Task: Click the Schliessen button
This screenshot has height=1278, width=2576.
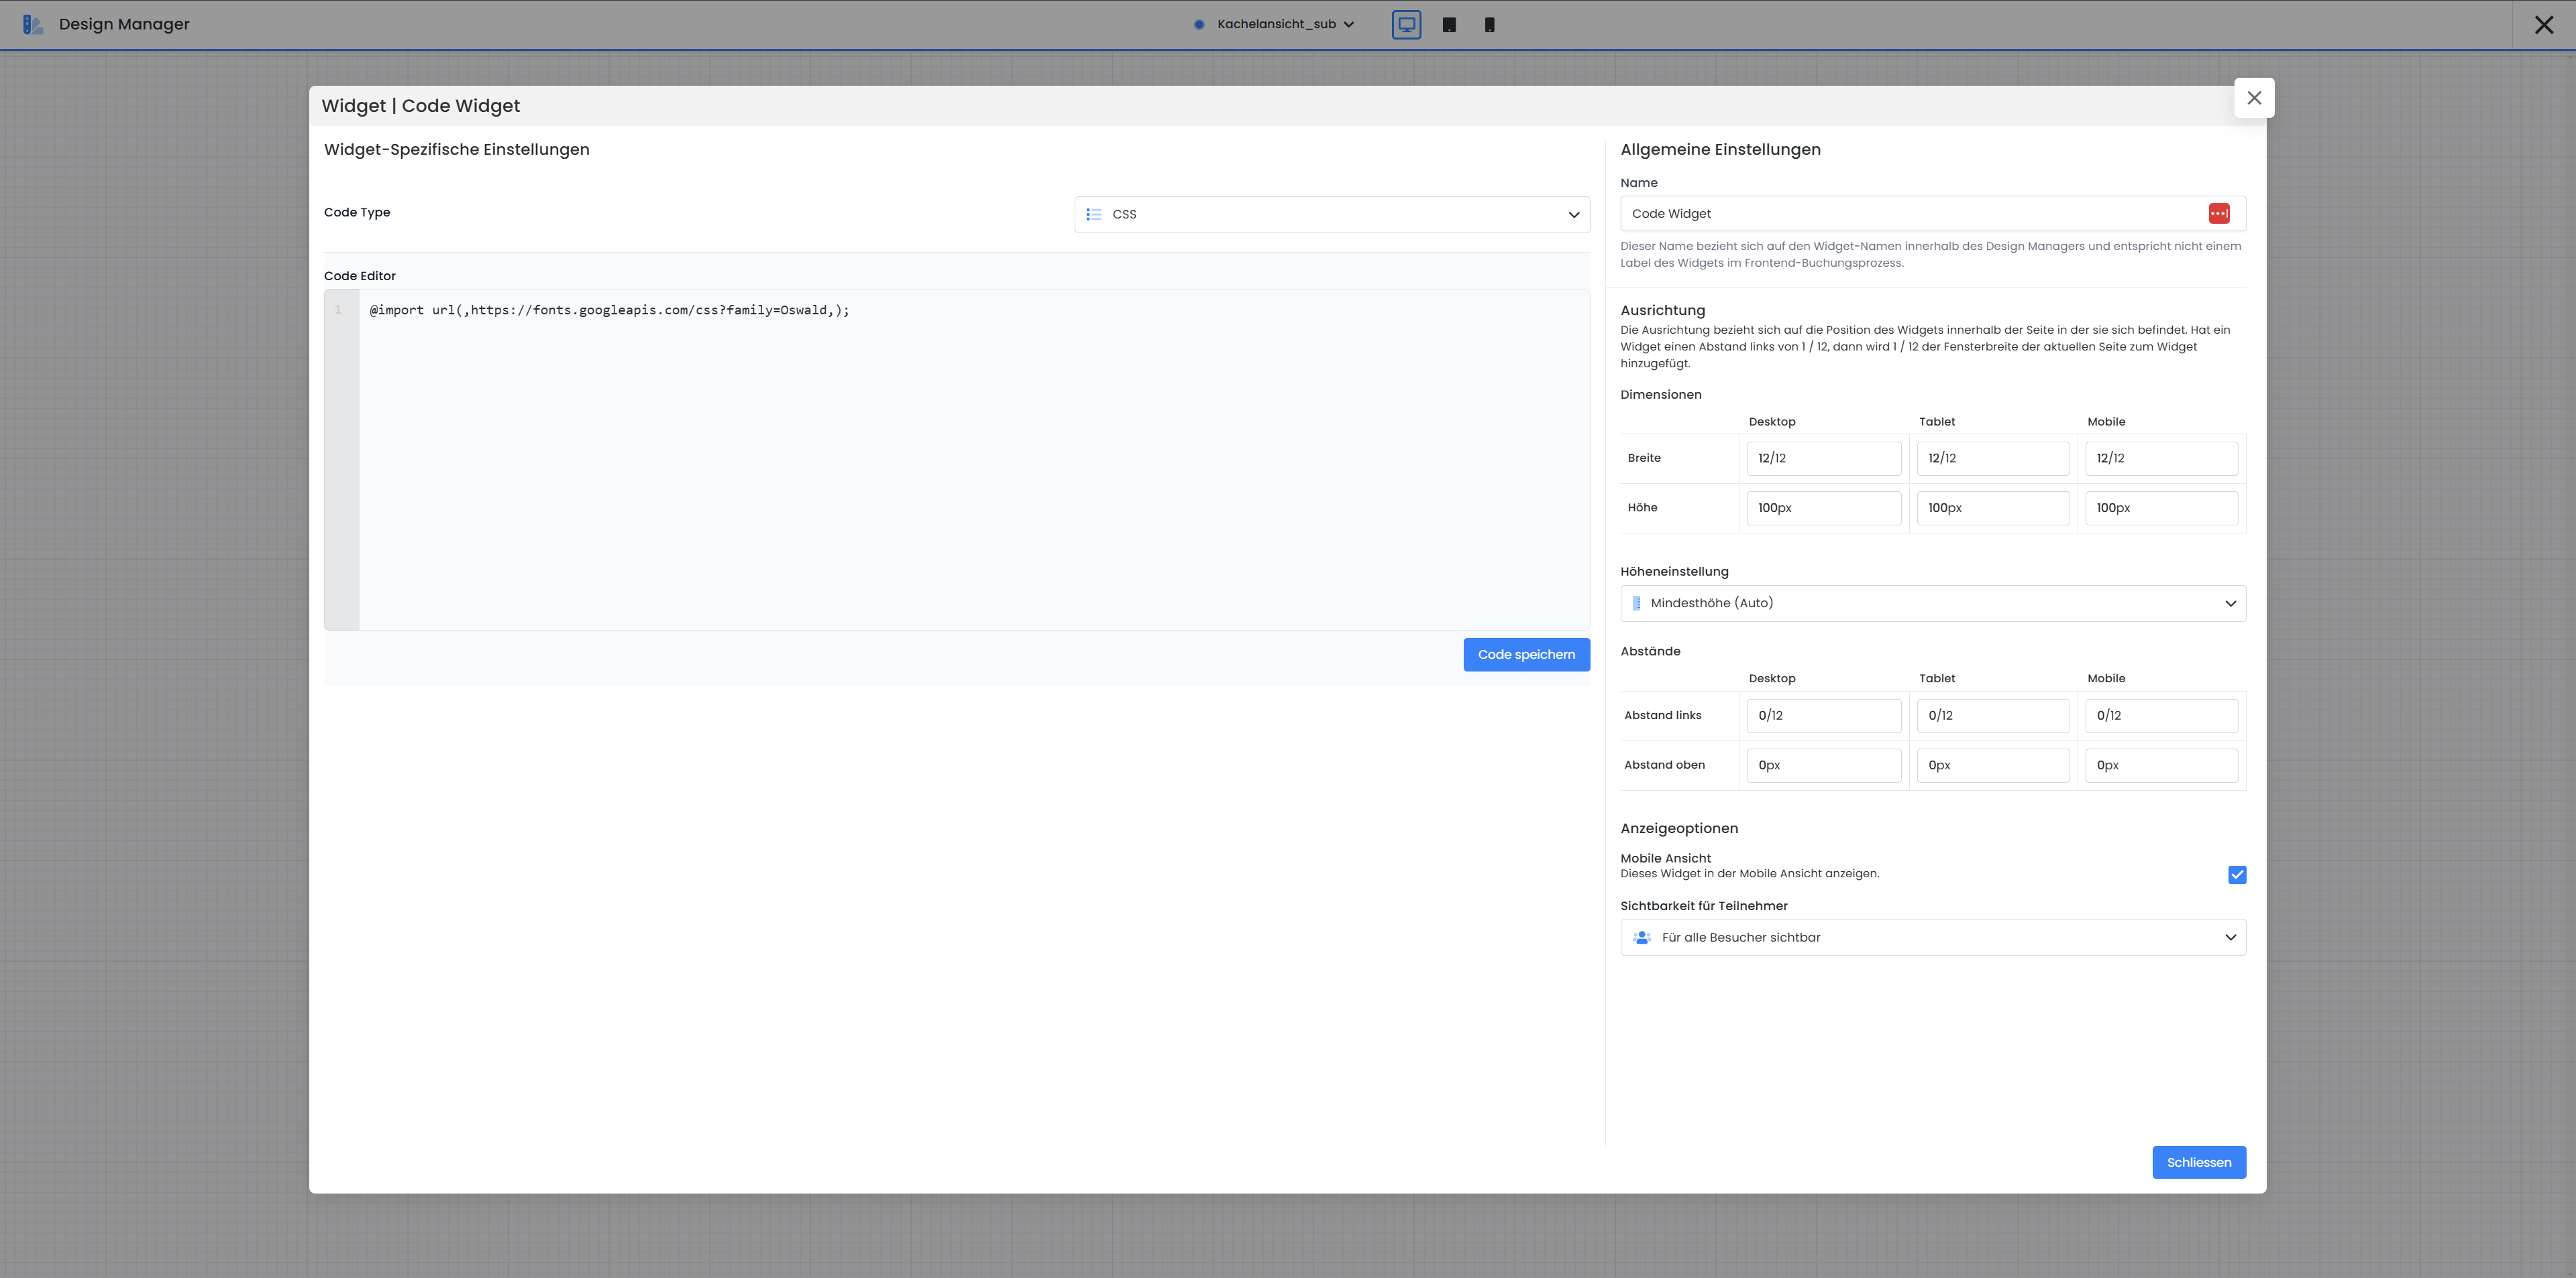Action: pyautogui.click(x=2198, y=1162)
